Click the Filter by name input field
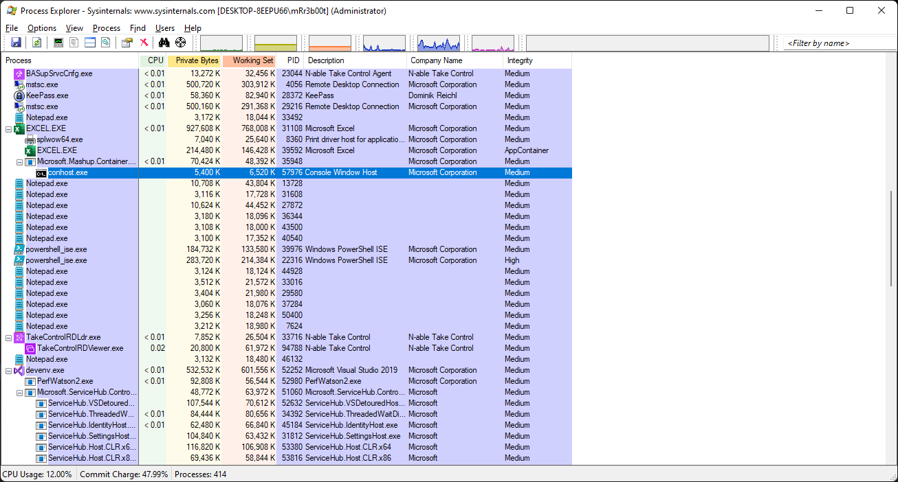The image size is (898, 482). point(839,43)
